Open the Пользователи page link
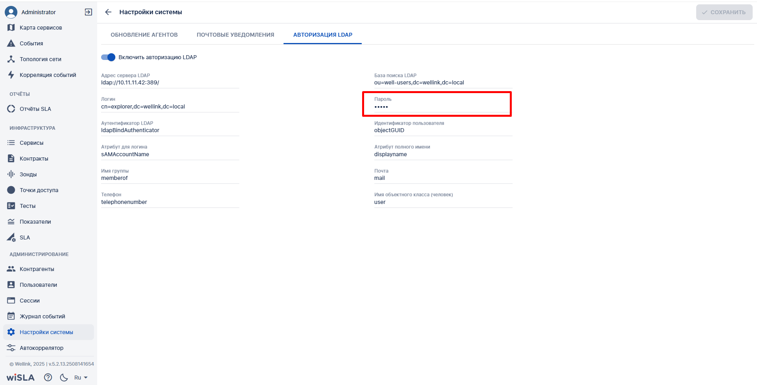This screenshot has width=757, height=385. click(38, 285)
